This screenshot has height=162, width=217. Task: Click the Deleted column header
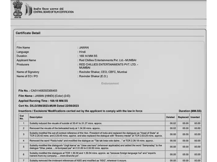170,117
